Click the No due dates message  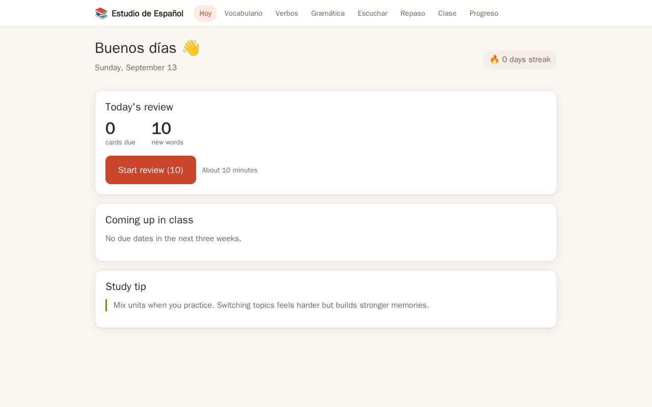click(173, 239)
